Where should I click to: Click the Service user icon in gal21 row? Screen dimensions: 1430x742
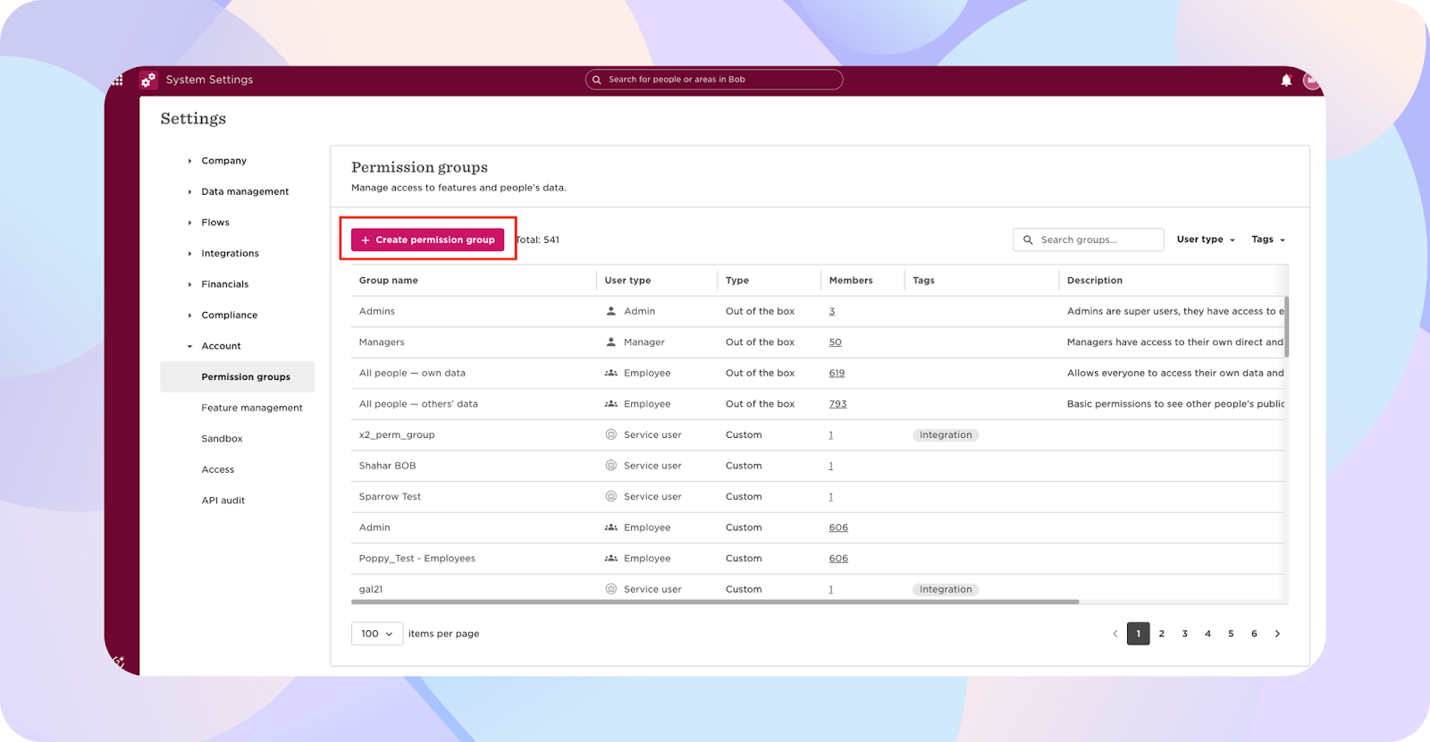(x=611, y=589)
